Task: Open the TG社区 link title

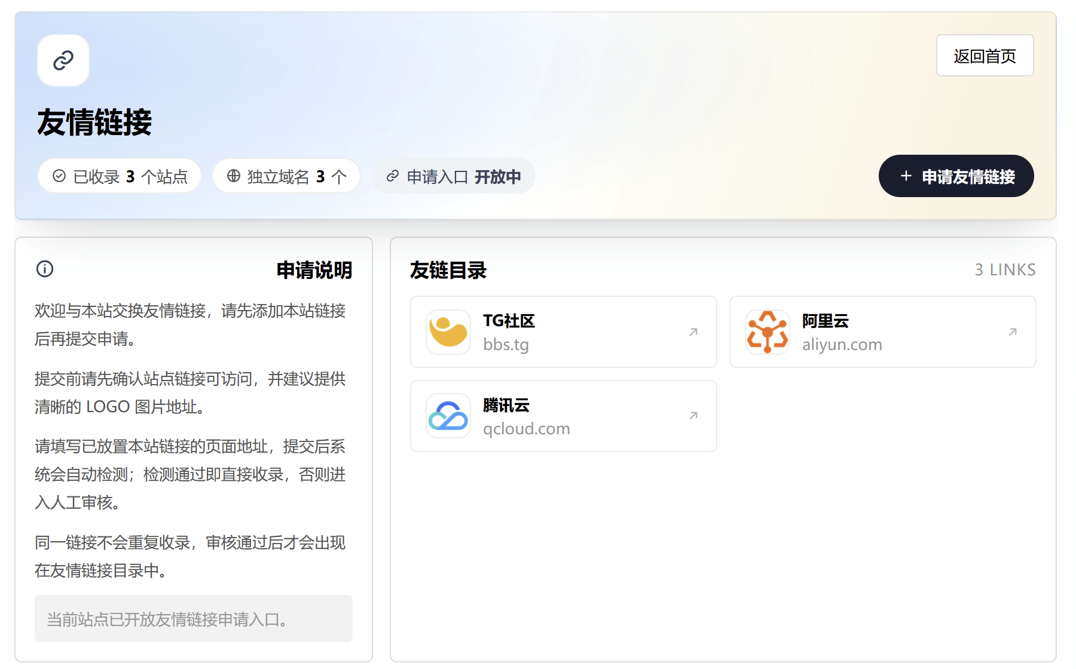Action: 509,321
